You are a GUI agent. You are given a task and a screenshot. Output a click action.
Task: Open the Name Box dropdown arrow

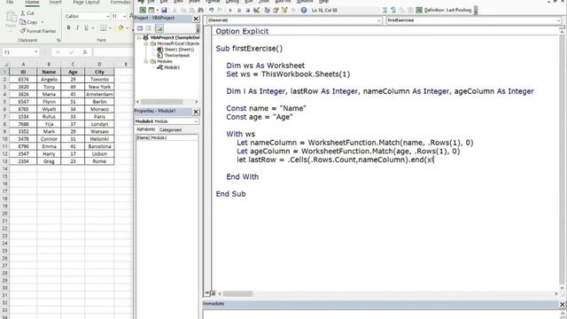(x=35, y=52)
